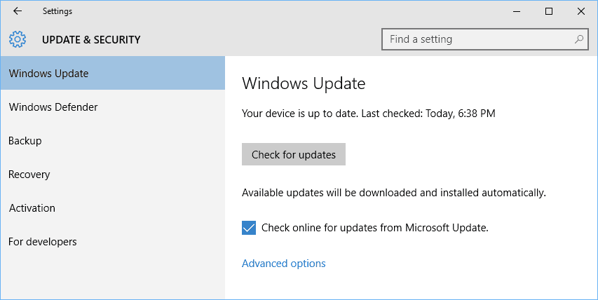Open the Windows Defender section
The width and height of the screenshot is (598, 300).
click(x=113, y=107)
